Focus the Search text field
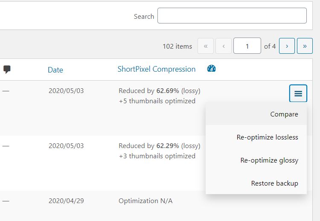 click(x=232, y=16)
